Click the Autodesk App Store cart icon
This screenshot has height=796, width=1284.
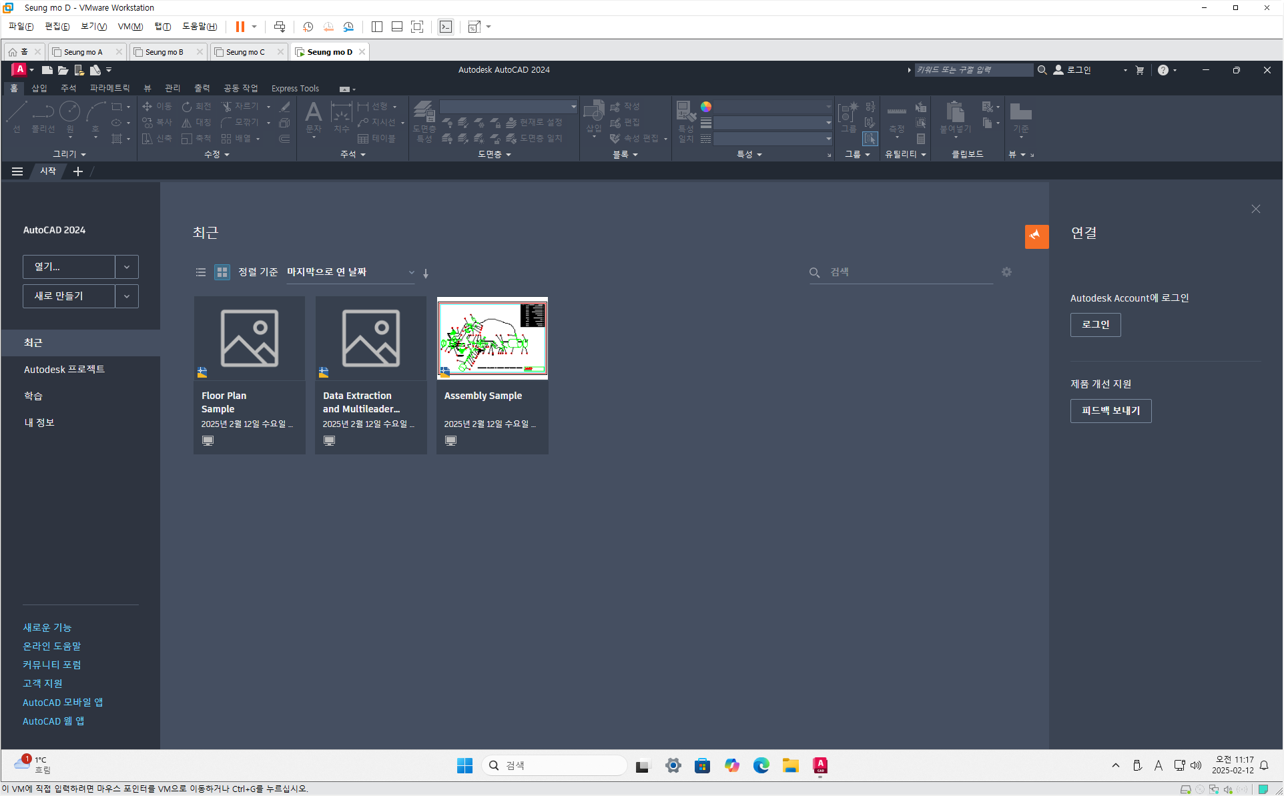click(x=1140, y=70)
